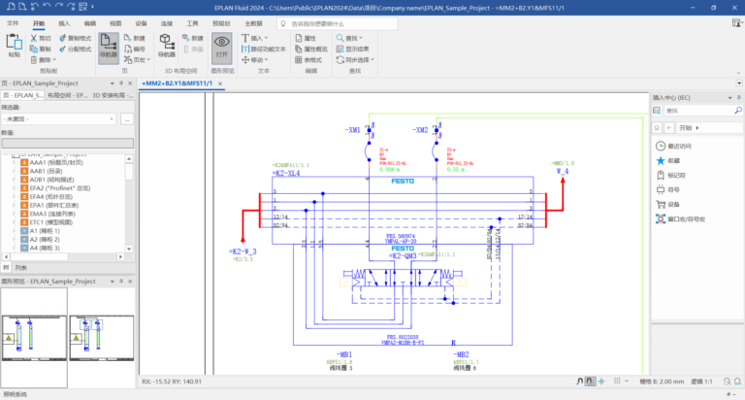Click the 剪切 (Cut) scissors icon
The height and width of the screenshot is (400, 745).
click(33, 38)
